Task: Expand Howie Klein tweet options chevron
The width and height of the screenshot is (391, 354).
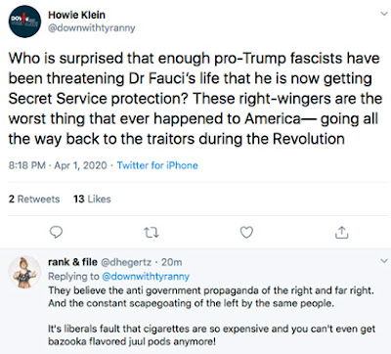Action: click(x=383, y=14)
